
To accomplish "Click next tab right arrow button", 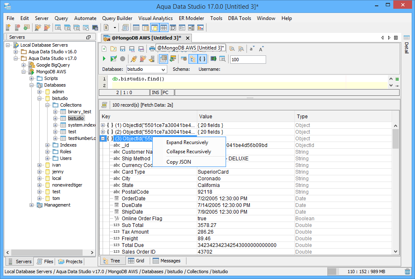I will [389, 38].
